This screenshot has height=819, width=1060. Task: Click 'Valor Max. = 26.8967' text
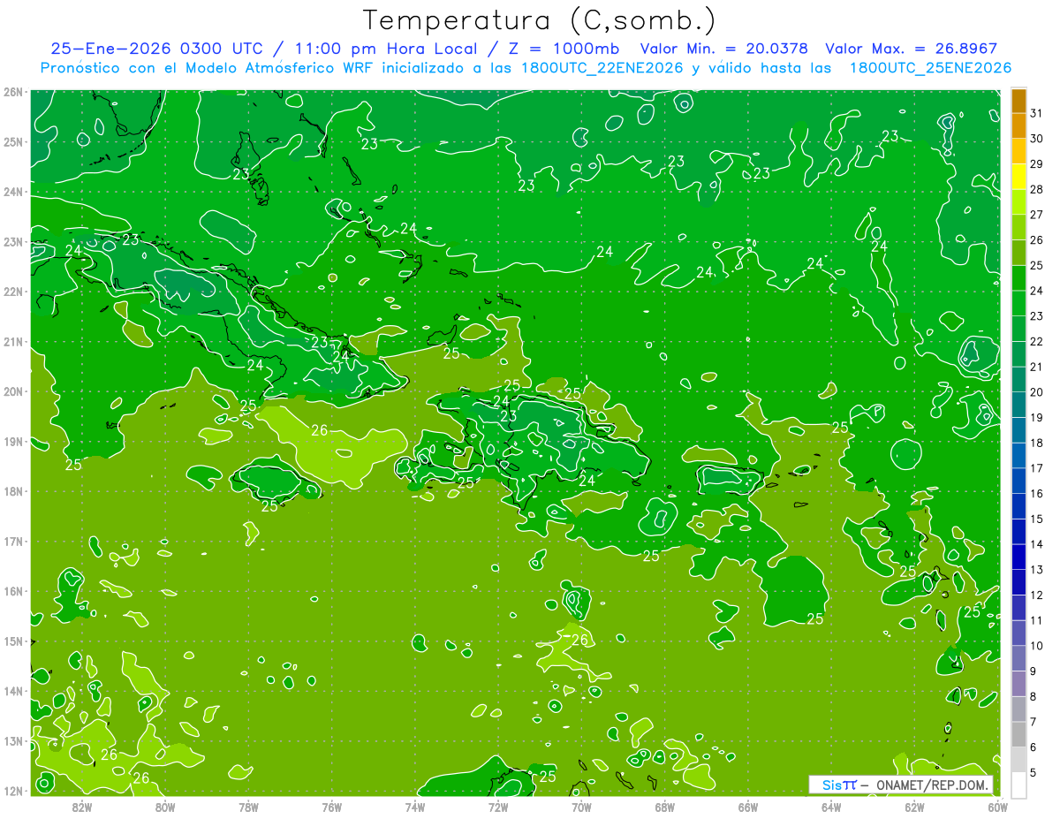click(912, 49)
